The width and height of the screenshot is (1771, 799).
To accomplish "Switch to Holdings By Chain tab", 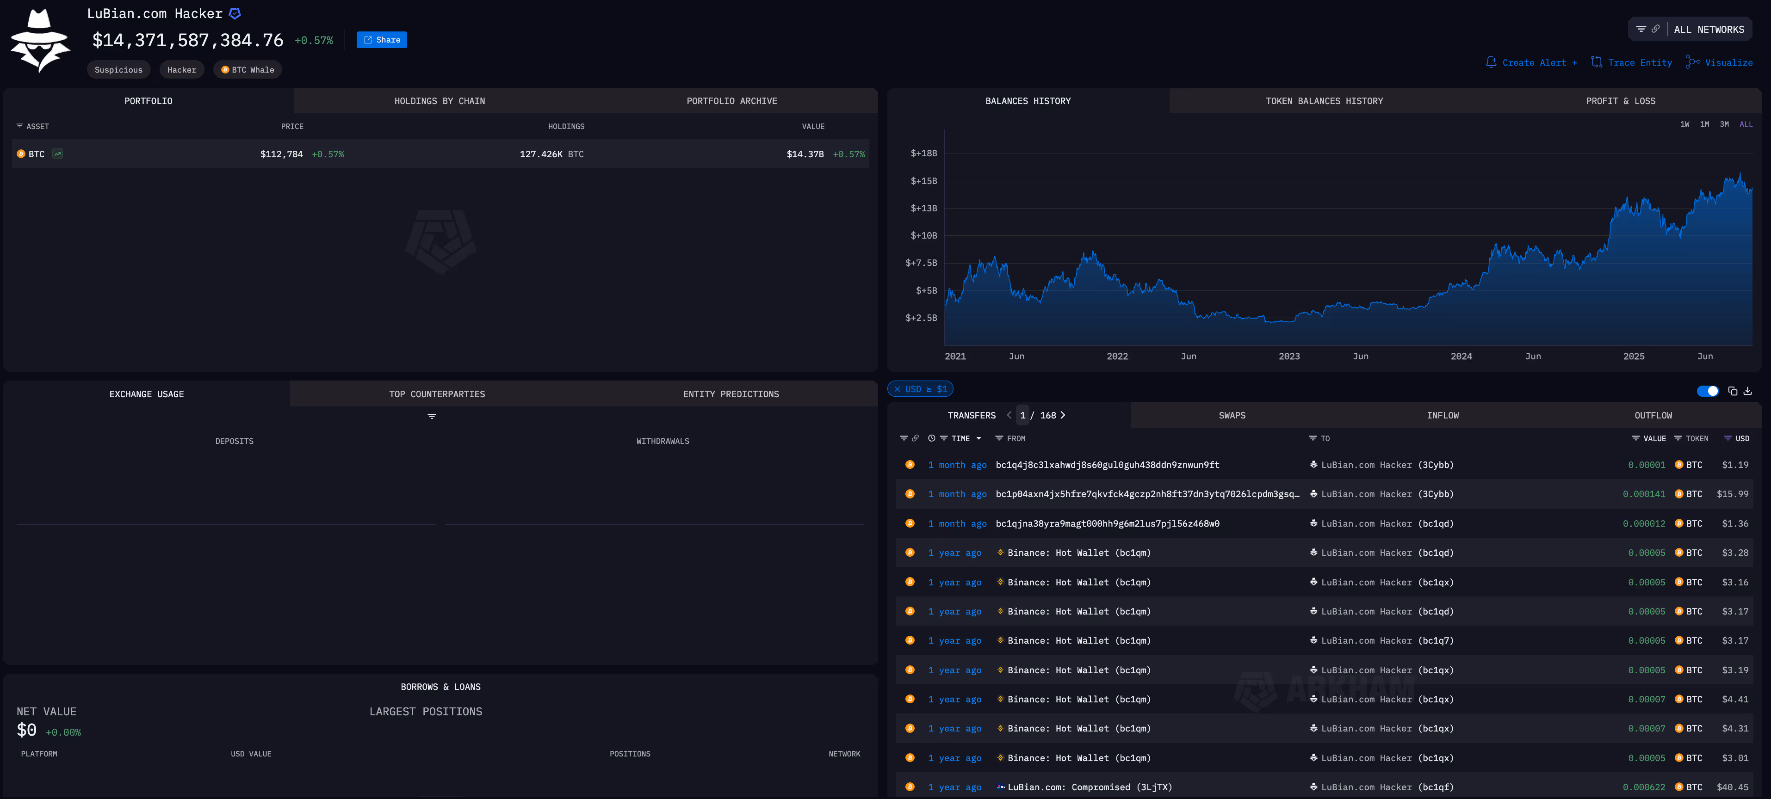I will pos(440,101).
